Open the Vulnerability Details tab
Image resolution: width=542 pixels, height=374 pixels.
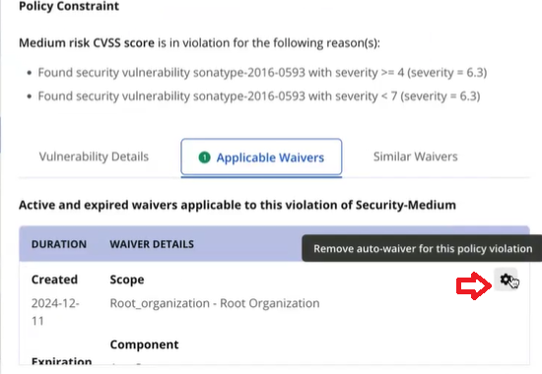click(x=94, y=156)
